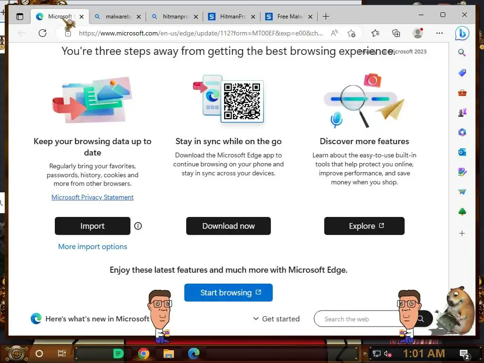Viewport: 484px width, 363px height.
Task: Open a new browser tab
Action: 326,17
